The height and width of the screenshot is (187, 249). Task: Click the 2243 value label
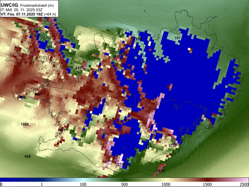click(101, 101)
